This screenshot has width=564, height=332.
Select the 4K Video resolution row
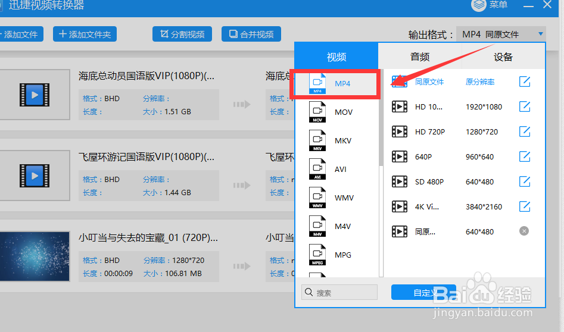coord(461,206)
